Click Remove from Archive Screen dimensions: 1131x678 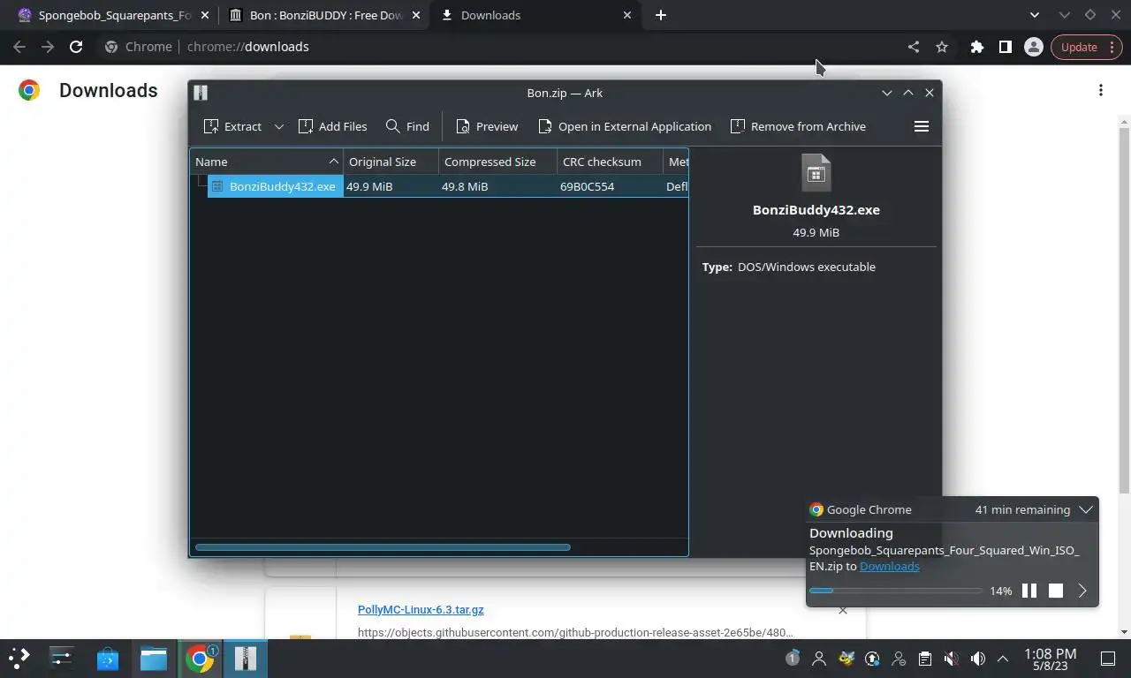point(799,126)
